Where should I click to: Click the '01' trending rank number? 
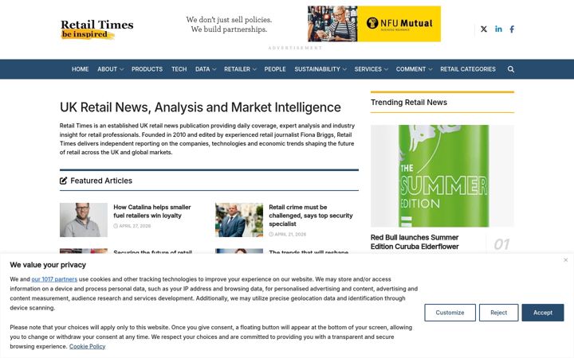[501, 244]
